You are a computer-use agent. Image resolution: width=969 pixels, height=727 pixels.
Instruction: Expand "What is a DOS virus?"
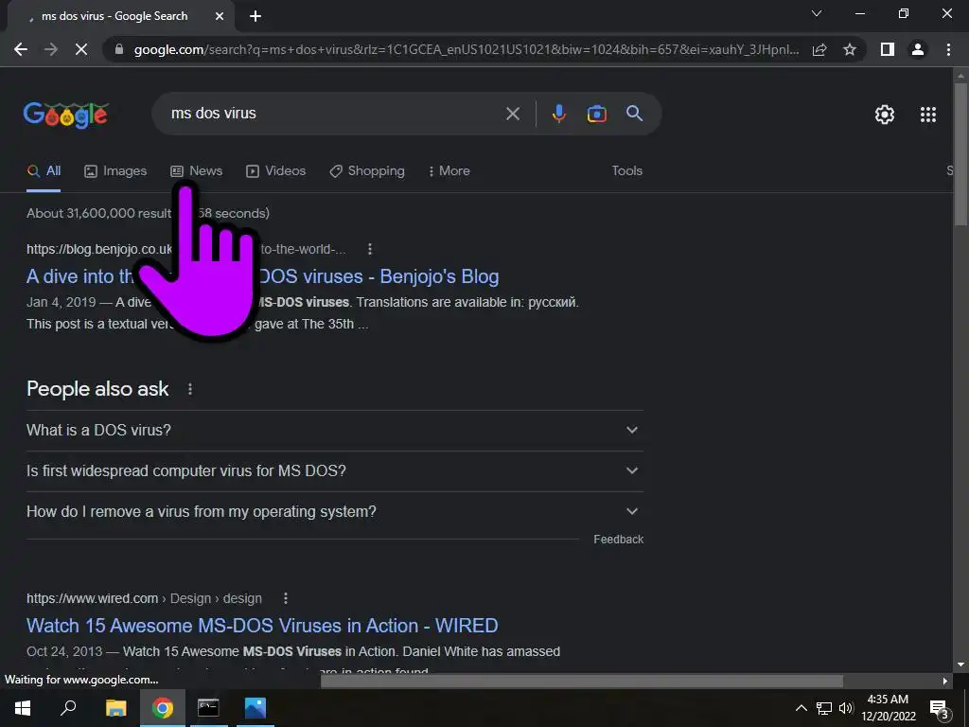coord(334,431)
